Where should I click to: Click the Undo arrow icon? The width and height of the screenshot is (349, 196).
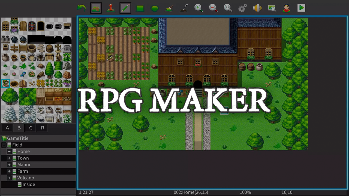tap(81, 8)
